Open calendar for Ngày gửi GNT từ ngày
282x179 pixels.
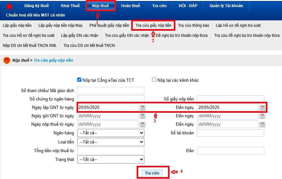(142, 116)
